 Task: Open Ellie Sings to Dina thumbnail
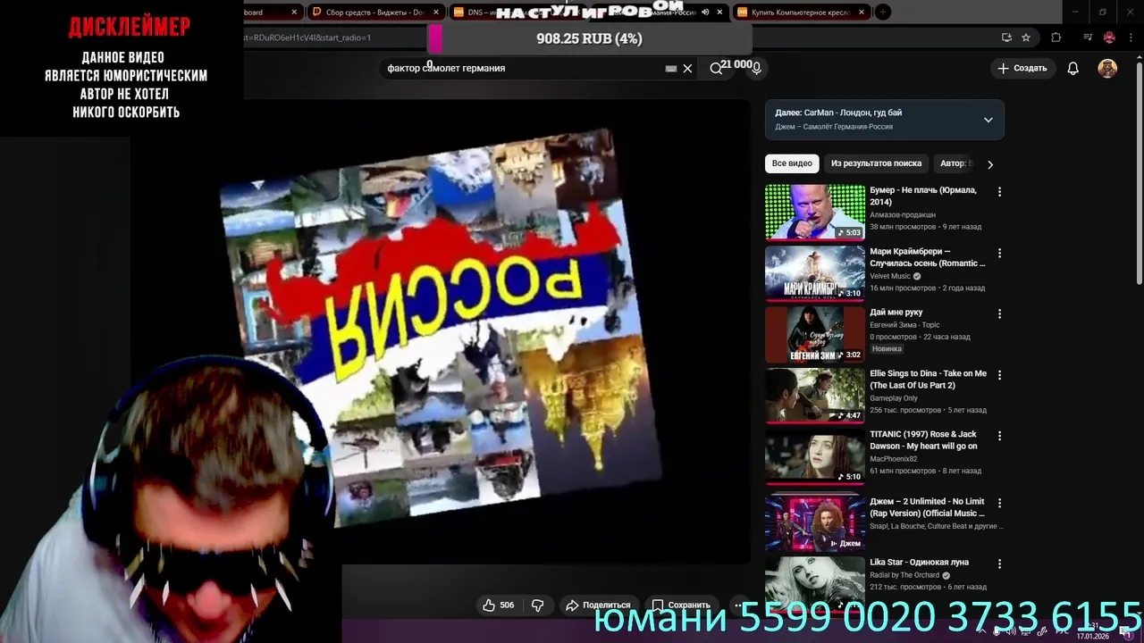pos(815,396)
